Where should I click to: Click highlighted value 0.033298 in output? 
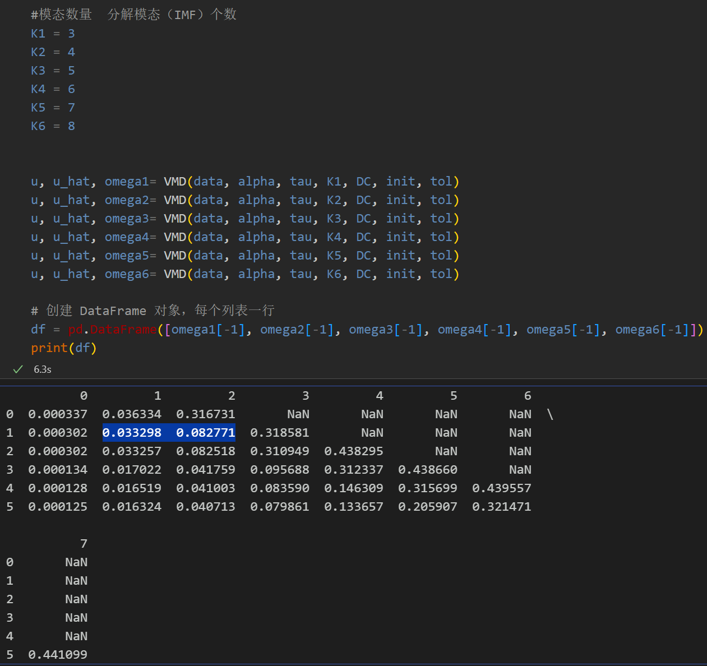click(x=132, y=433)
